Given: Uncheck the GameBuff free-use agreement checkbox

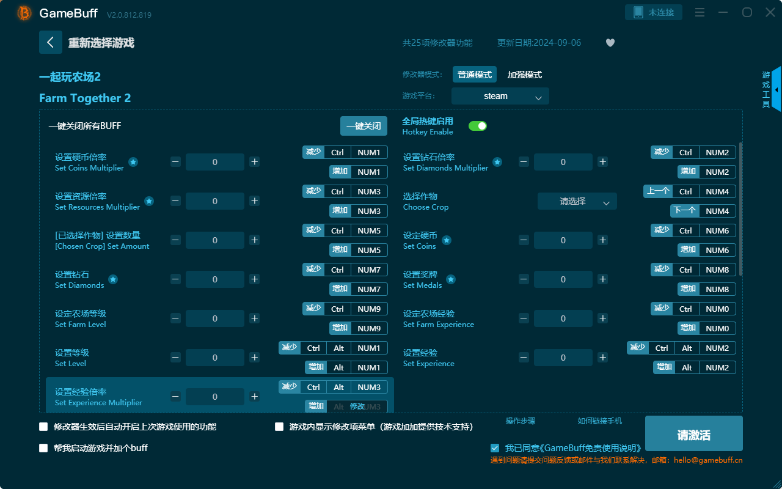Looking at the screenshot, I should click(495, 447).
